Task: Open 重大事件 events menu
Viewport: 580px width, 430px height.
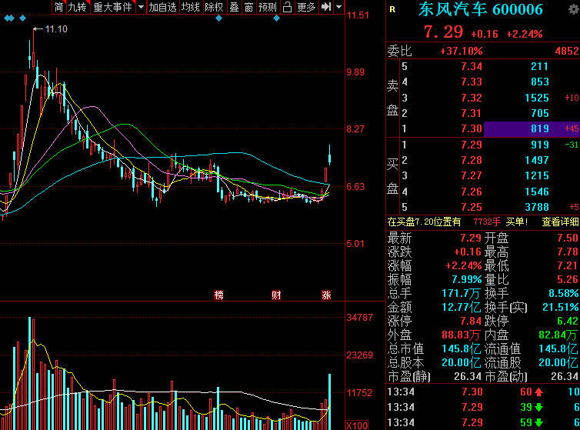Action: (x=112, y=7)
